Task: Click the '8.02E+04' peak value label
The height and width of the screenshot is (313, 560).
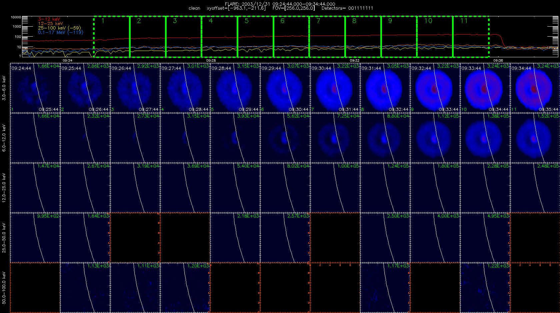Action: (x=298, y=166)
